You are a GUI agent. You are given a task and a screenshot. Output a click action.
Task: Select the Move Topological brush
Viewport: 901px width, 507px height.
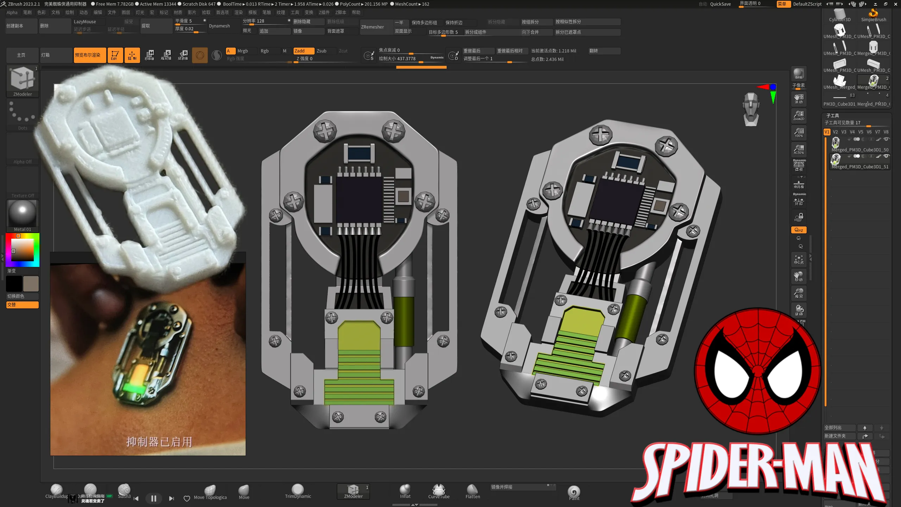click(210, 492)
